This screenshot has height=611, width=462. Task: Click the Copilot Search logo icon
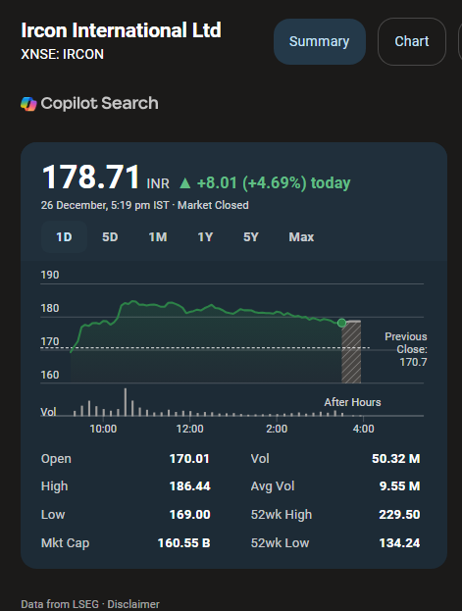(x=28, y=104)
